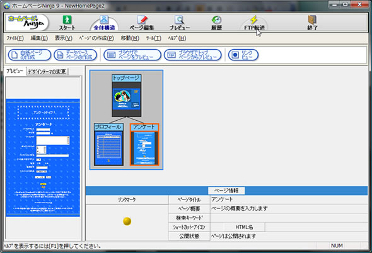Open the ツール(T) menu
Viewport: 372px width, 253px height.
coord(153,38)
